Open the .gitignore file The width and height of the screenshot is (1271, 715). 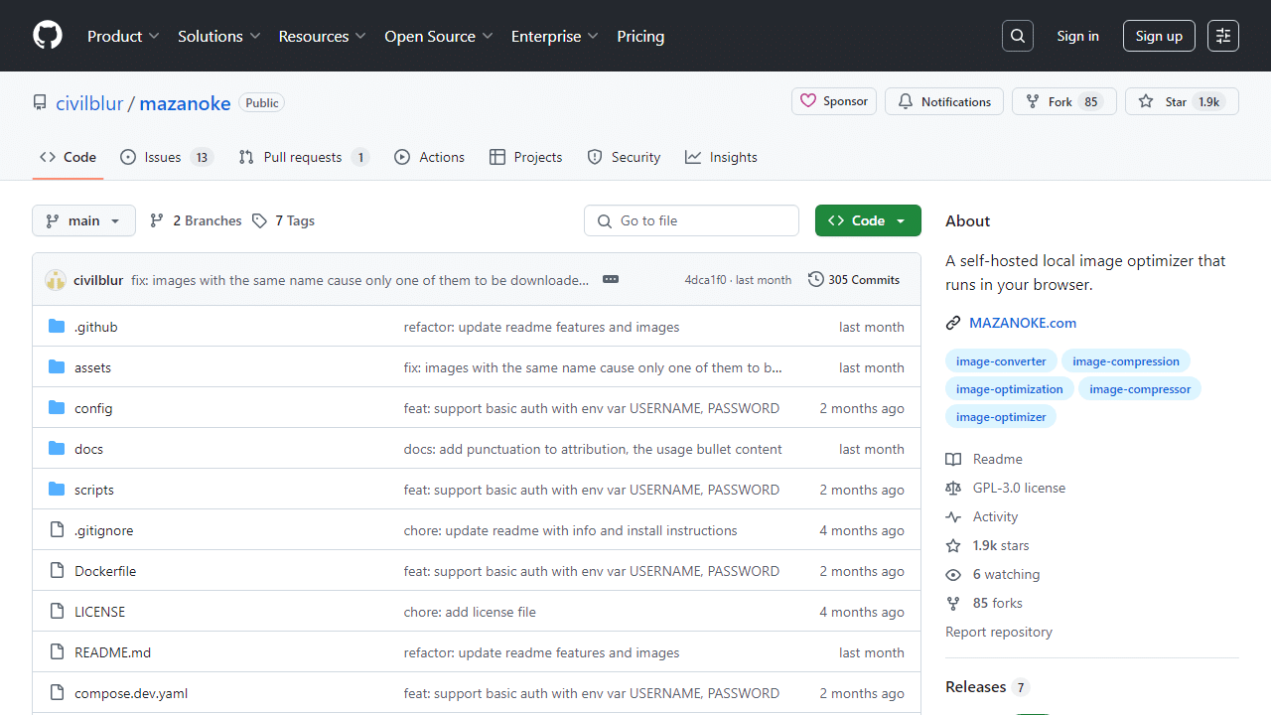103,530
